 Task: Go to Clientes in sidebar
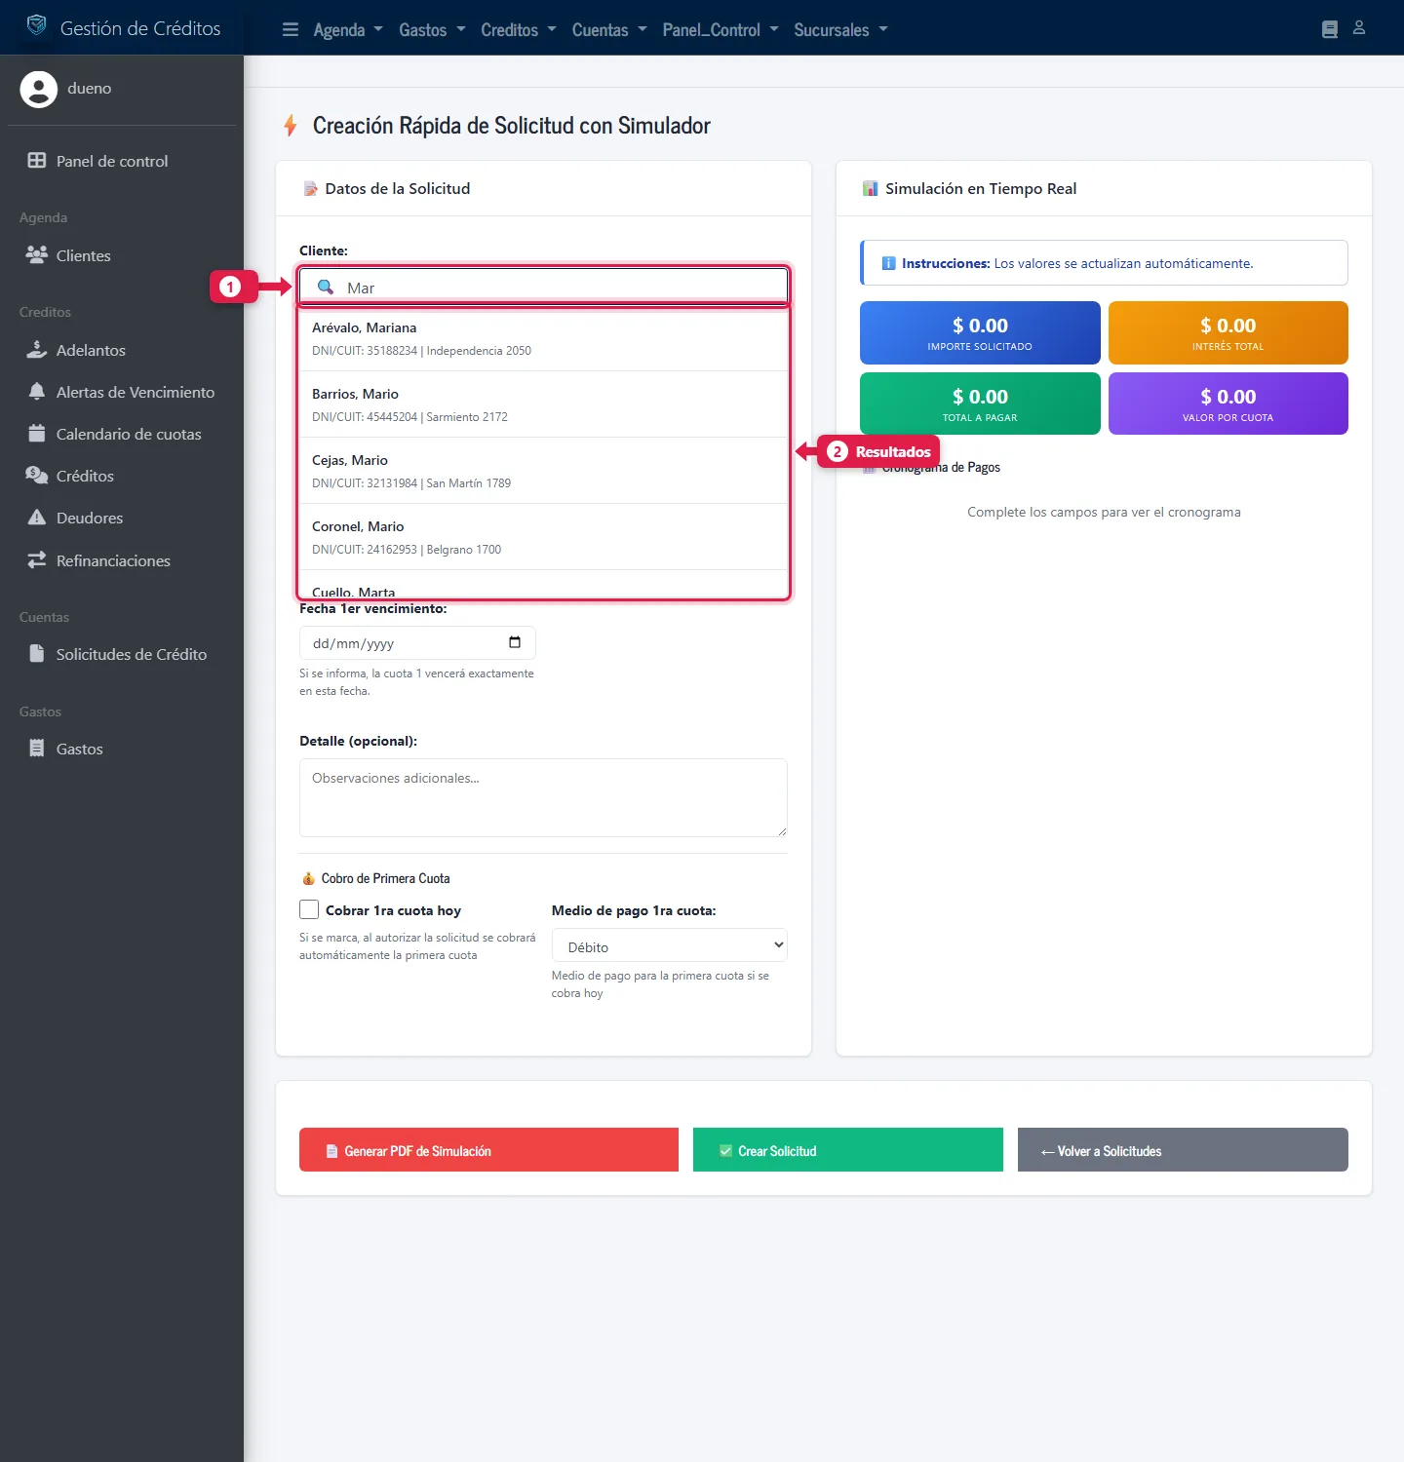tap(122, 255)
